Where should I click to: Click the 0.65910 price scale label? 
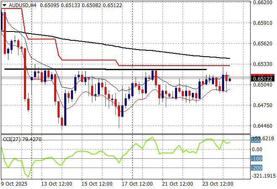(x=263, y=23)
